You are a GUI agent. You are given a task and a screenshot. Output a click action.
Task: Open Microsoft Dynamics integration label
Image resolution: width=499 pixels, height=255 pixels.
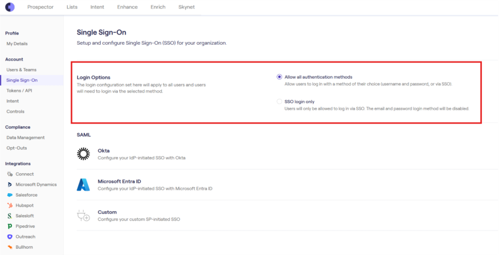[x=36, y=184]
